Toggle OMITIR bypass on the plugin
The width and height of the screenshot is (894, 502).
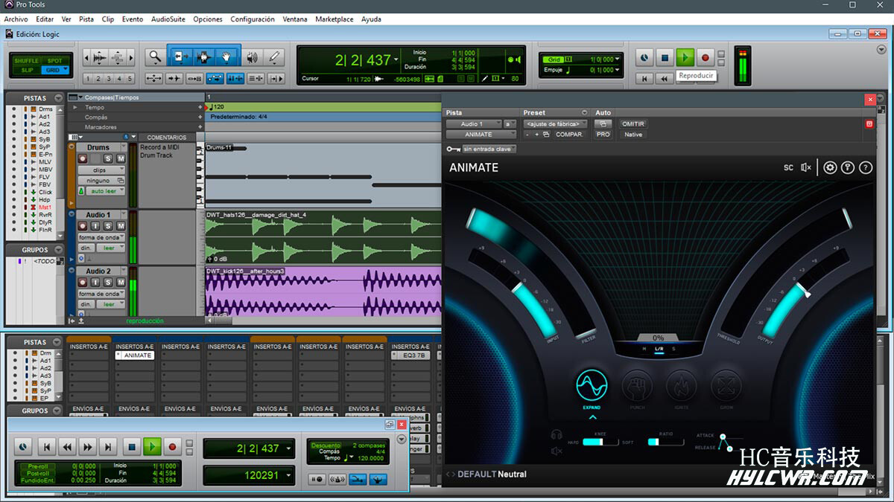click(633, 124)
